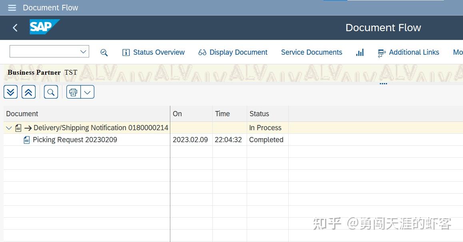Open the More menu on the right
The height and width of the screenshot is (242, 463).
[x=457, y=52]
